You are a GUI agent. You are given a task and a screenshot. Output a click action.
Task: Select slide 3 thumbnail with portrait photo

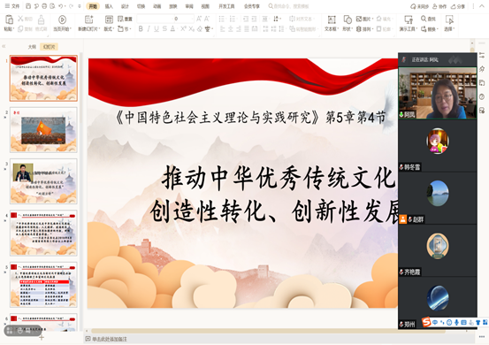[x=43, y=181]
